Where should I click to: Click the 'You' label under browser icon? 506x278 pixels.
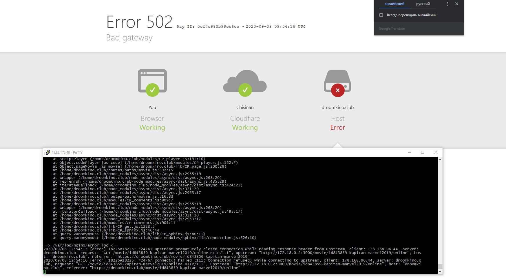pyautogui.click(x=152, y=108)
